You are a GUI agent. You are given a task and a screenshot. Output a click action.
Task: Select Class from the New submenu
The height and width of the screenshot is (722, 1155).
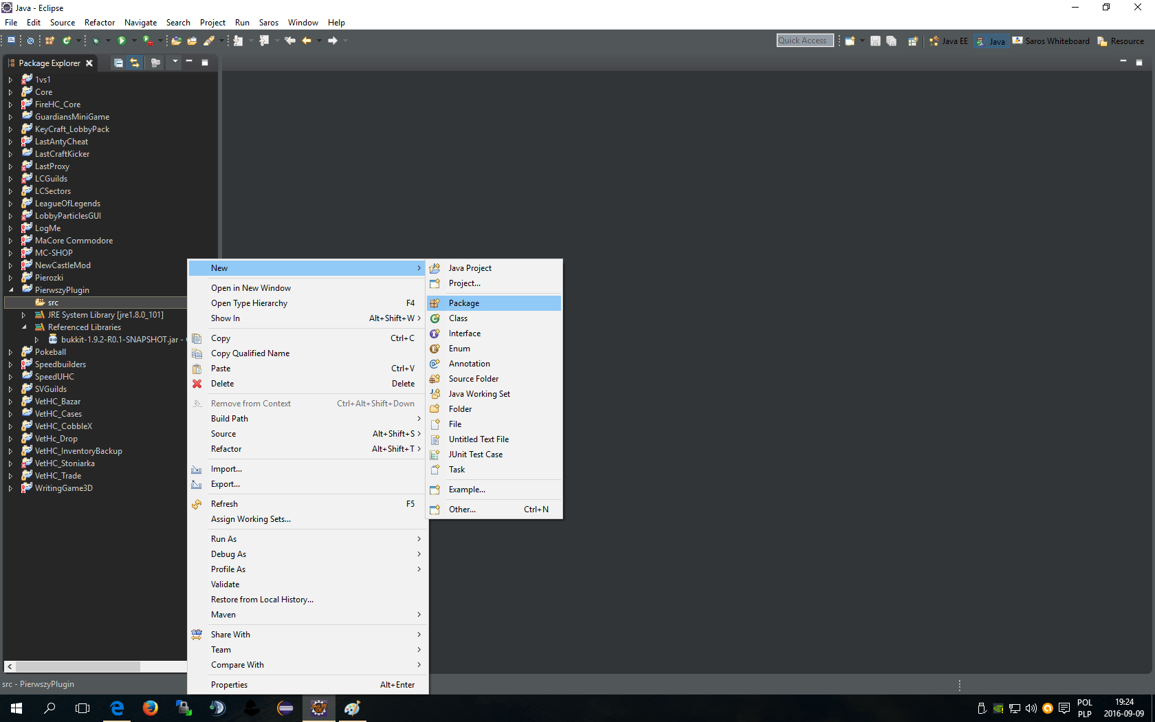tap(458, 318)
